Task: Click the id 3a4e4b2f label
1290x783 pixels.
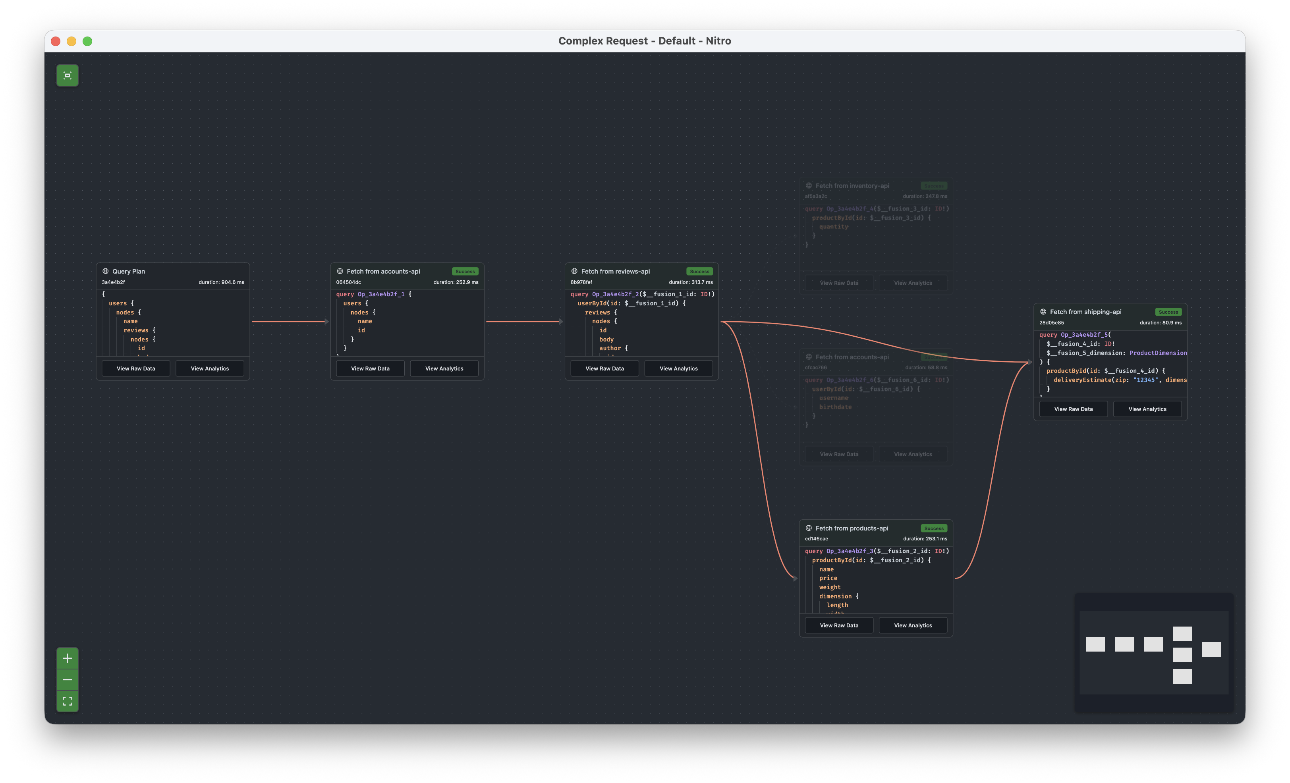Action: click(x=113, y=282)
